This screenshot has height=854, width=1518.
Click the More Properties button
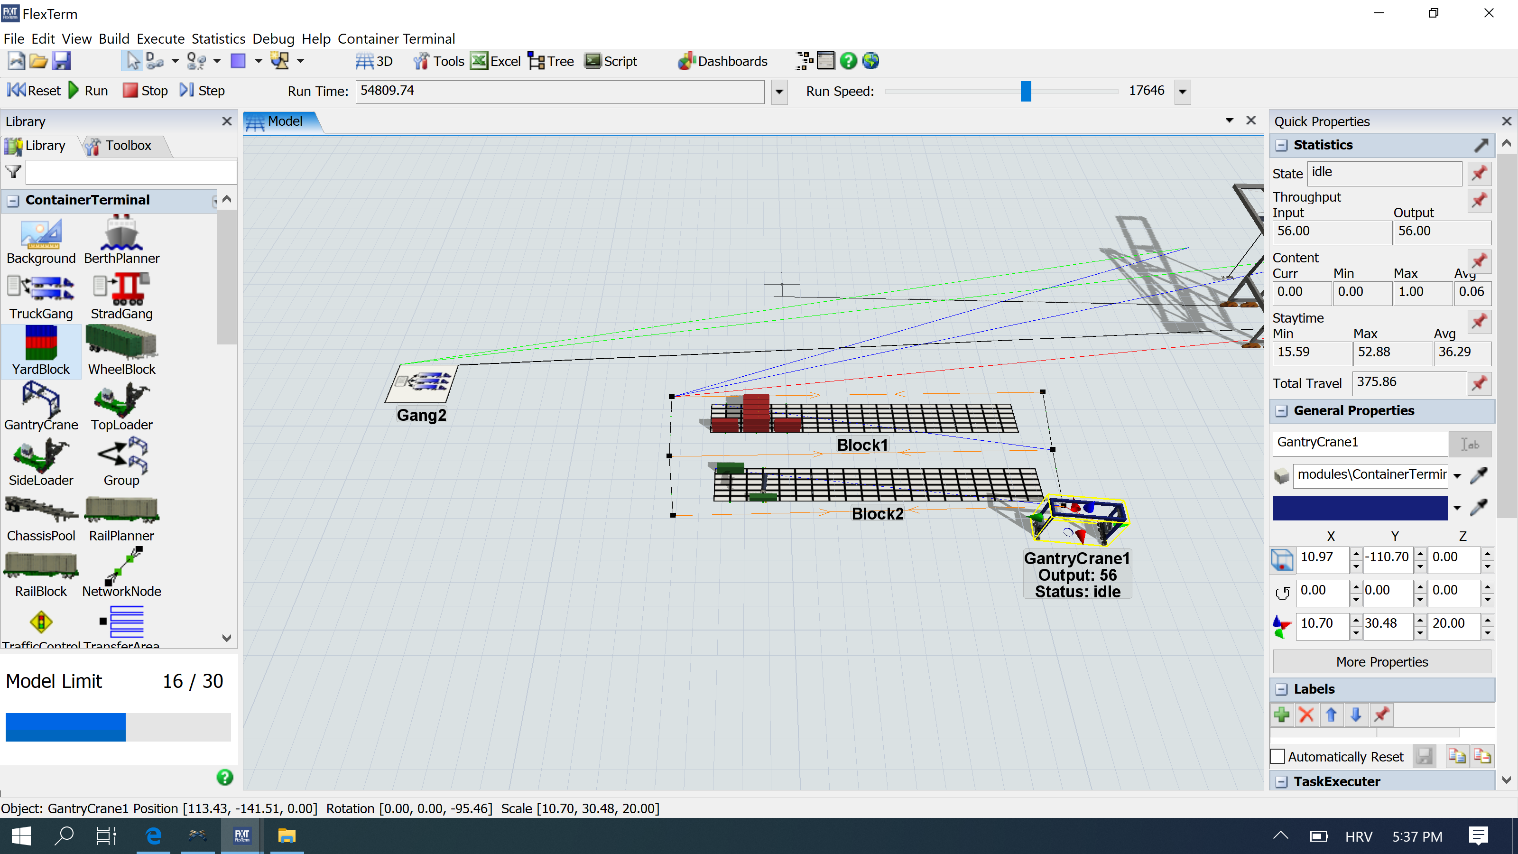tap(1381, 662)
